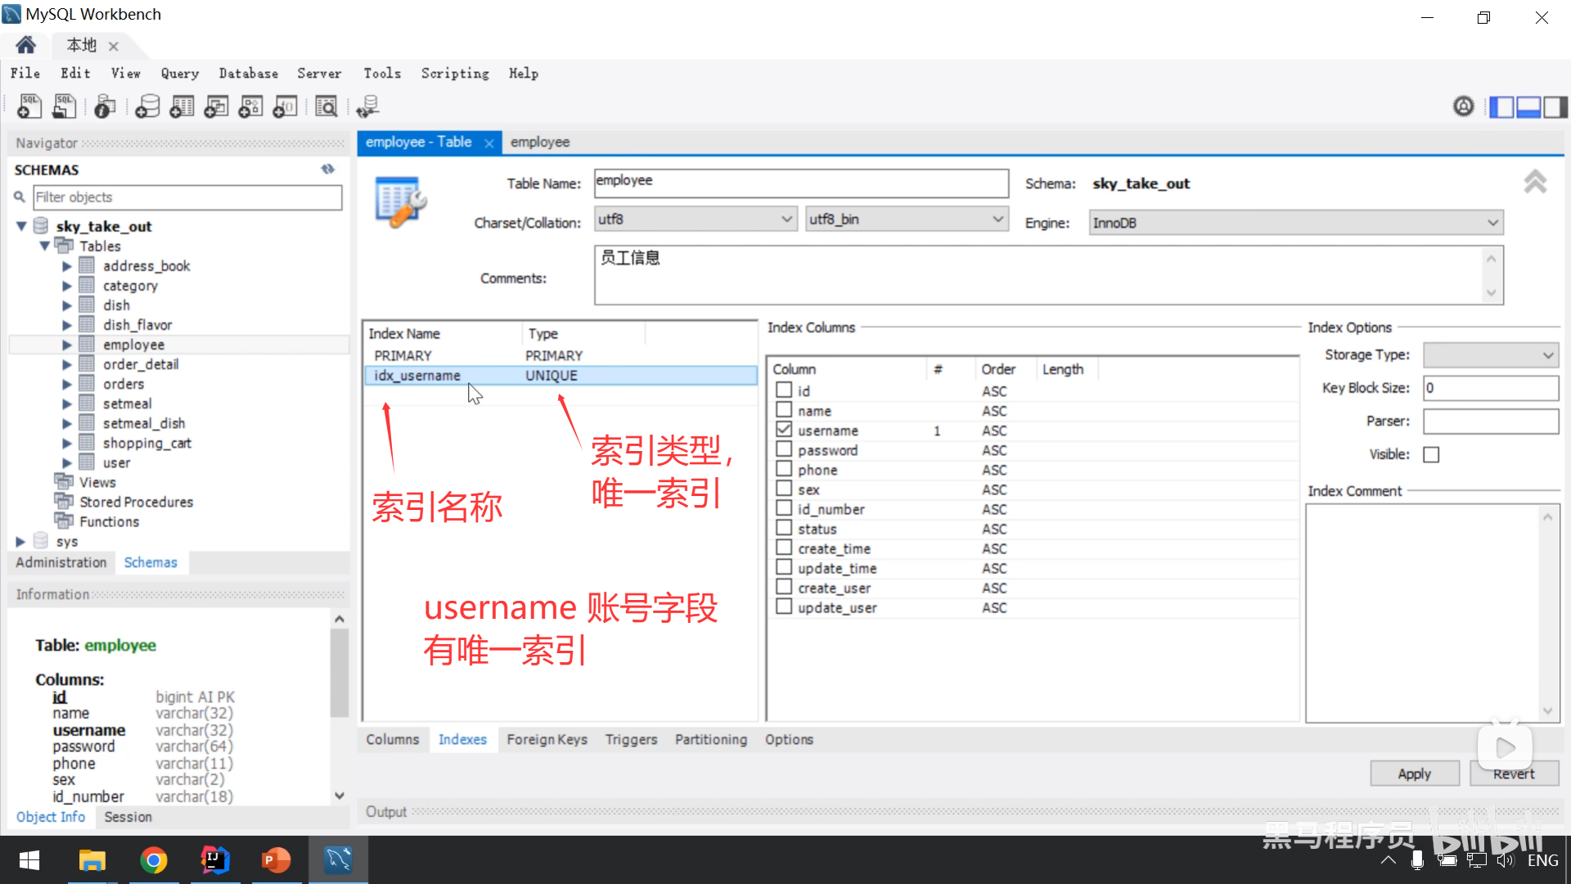Open SQL script file icon
The image size is (1571, 884).
point(64,106)
